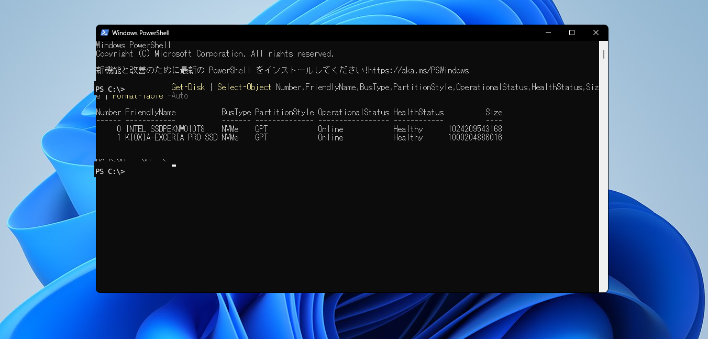The width and height of the screenshot is (708, 339).
Task: Click Healthy status of the INTEL disk
Action: (x=408, y=129)
